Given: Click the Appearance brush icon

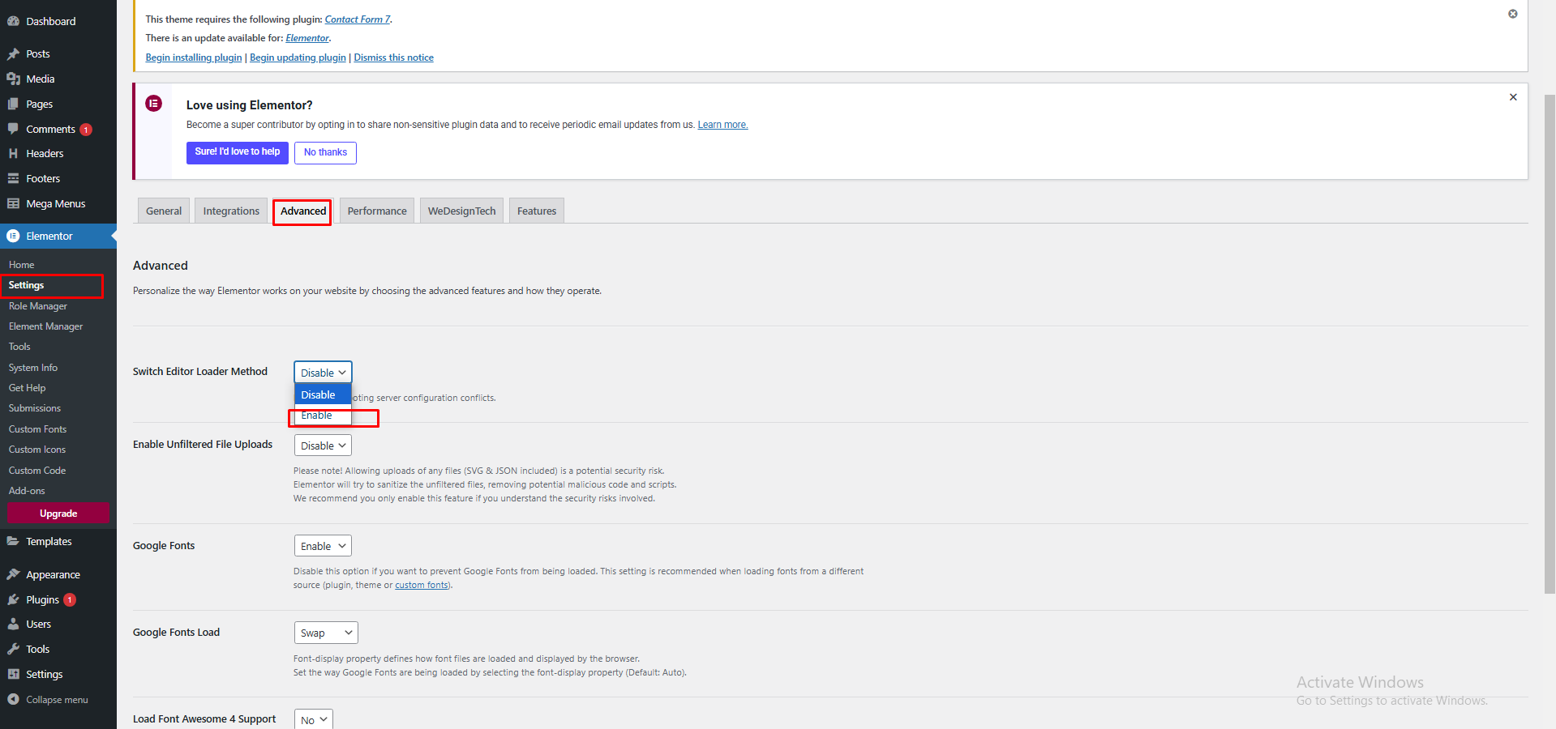Looking at the screenshot, I should 13,574.
